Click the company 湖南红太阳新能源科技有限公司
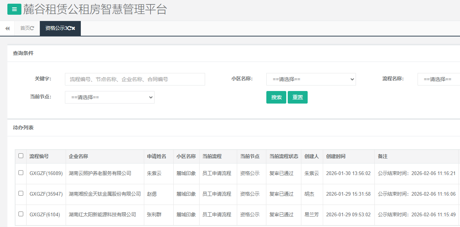 [x=103, y=214]
